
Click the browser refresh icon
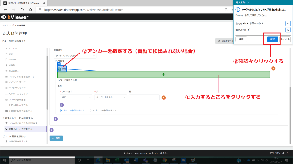tap(22, 10)
